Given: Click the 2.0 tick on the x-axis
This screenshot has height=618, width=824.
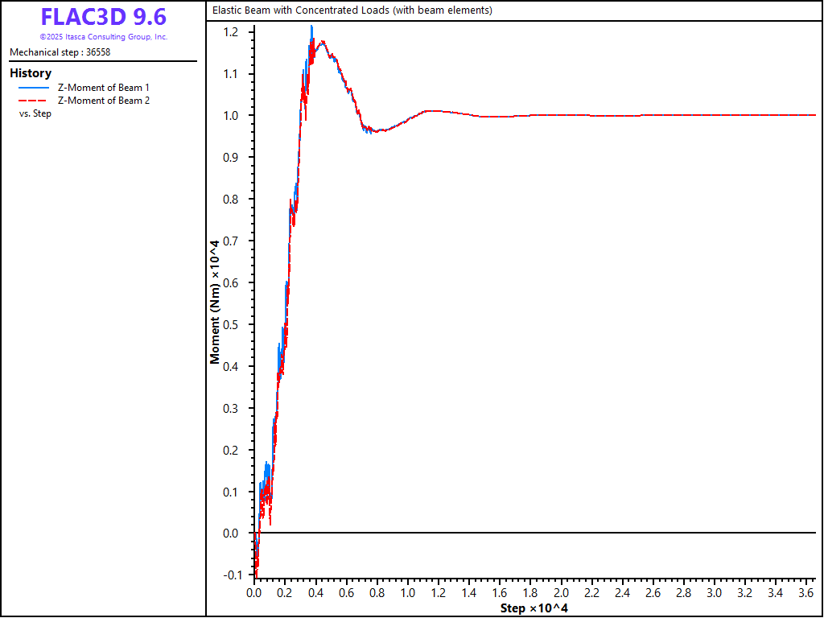Looking at the screenshot, I should pyautogui.click(x=560, y=593).
